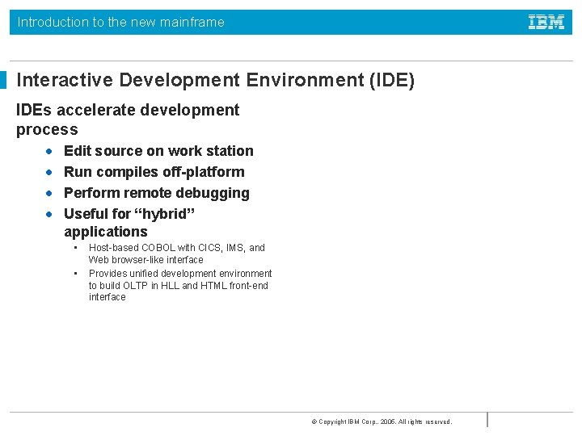Viewport: 582px width, 436px height.
Task: Click the sub-bullet starting "Provides unified development environment"
Action: 180,285
